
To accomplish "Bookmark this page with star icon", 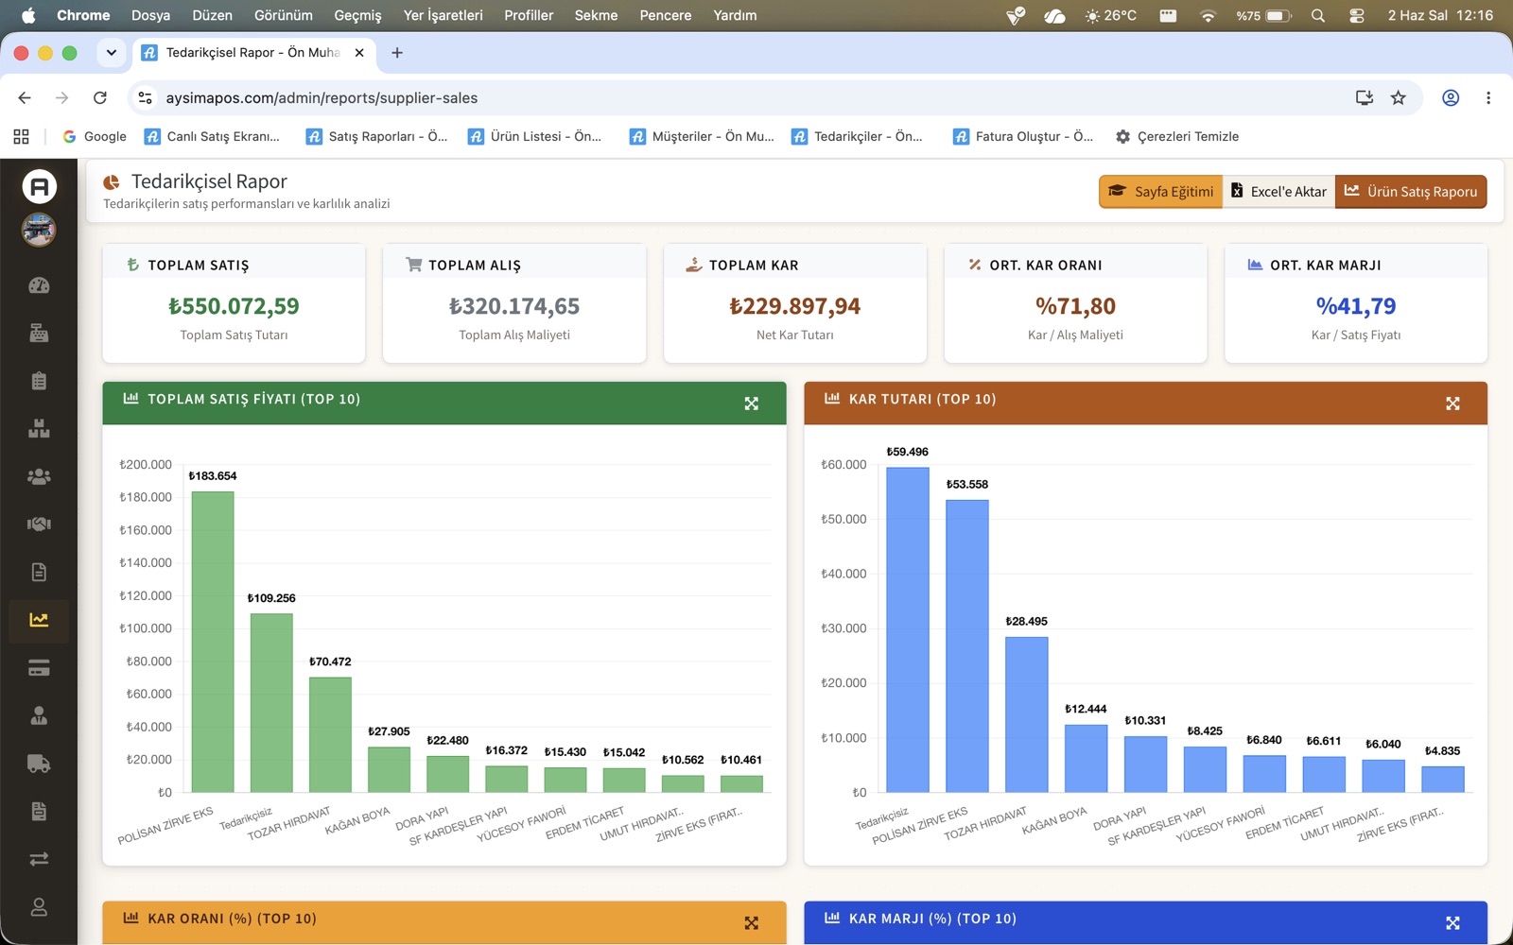I will pos(1398,97).
